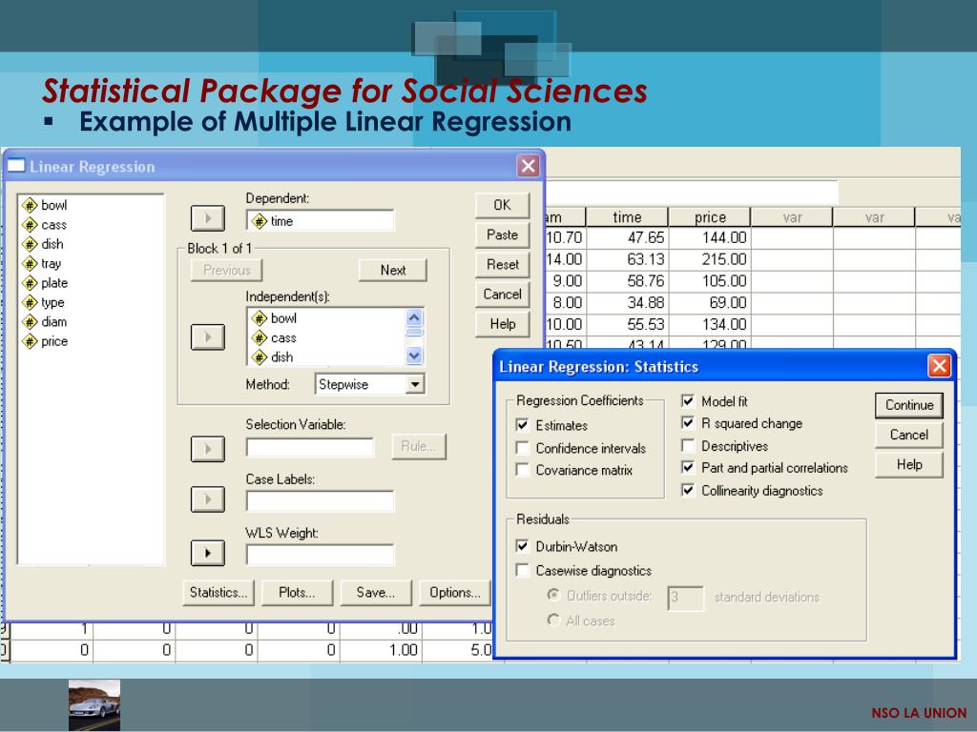Click Continue in Statistics dialog
This screenshot has width=977, height=732.
(x=909, y=405)
